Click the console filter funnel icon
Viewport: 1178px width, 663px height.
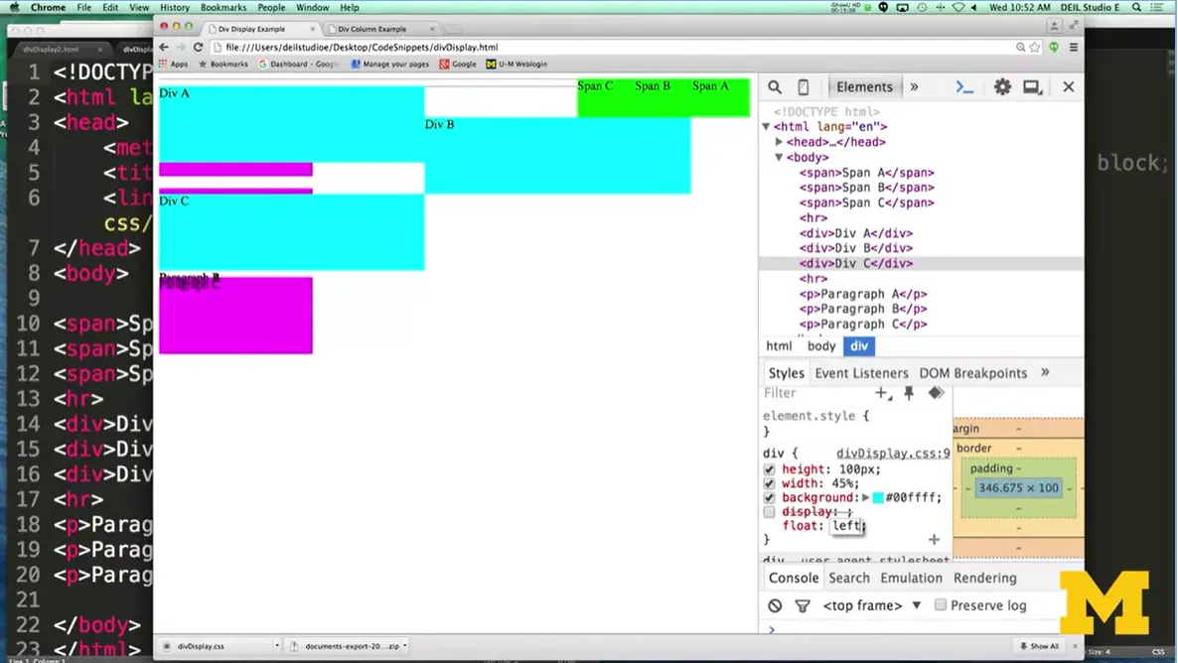pyautogui.click(x=803, y=605)
